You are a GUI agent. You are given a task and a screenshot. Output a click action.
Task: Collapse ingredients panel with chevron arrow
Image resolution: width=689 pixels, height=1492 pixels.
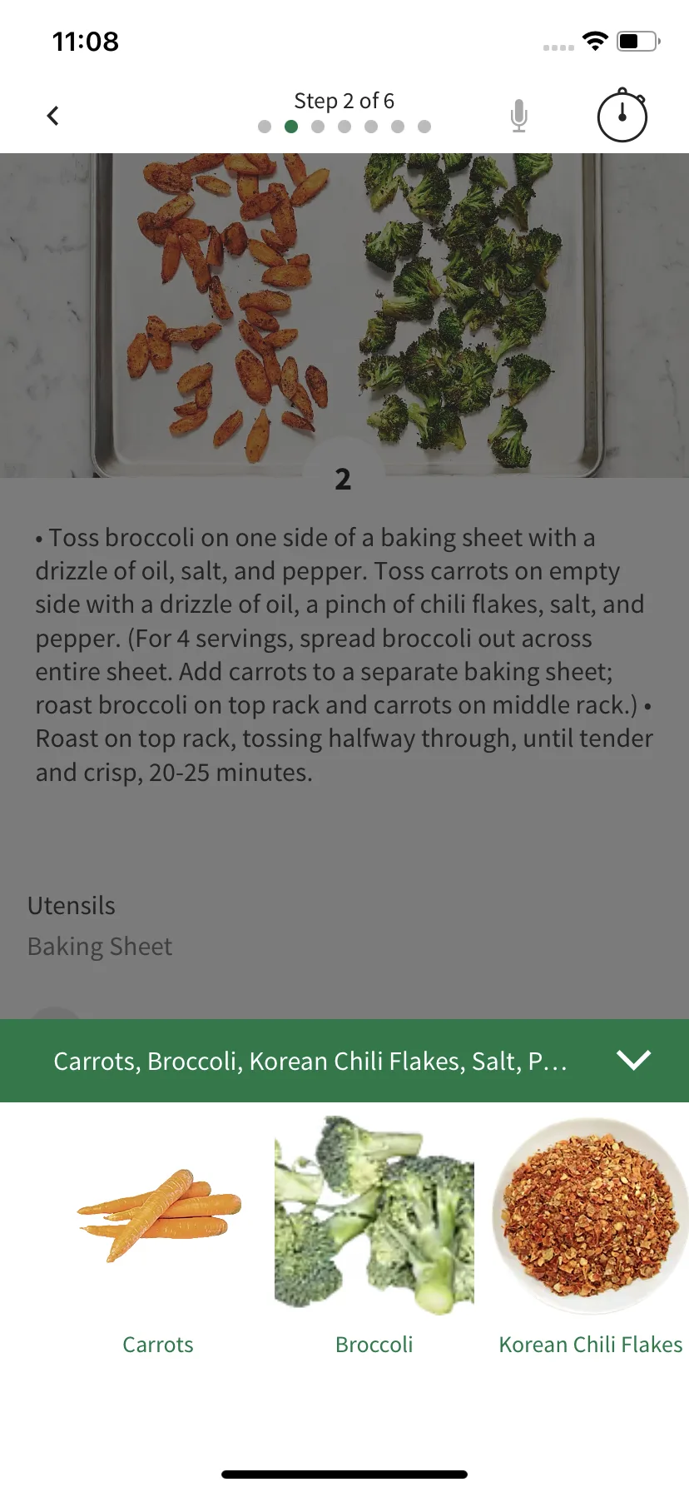pyautogui.click(x=633, y=1060)
